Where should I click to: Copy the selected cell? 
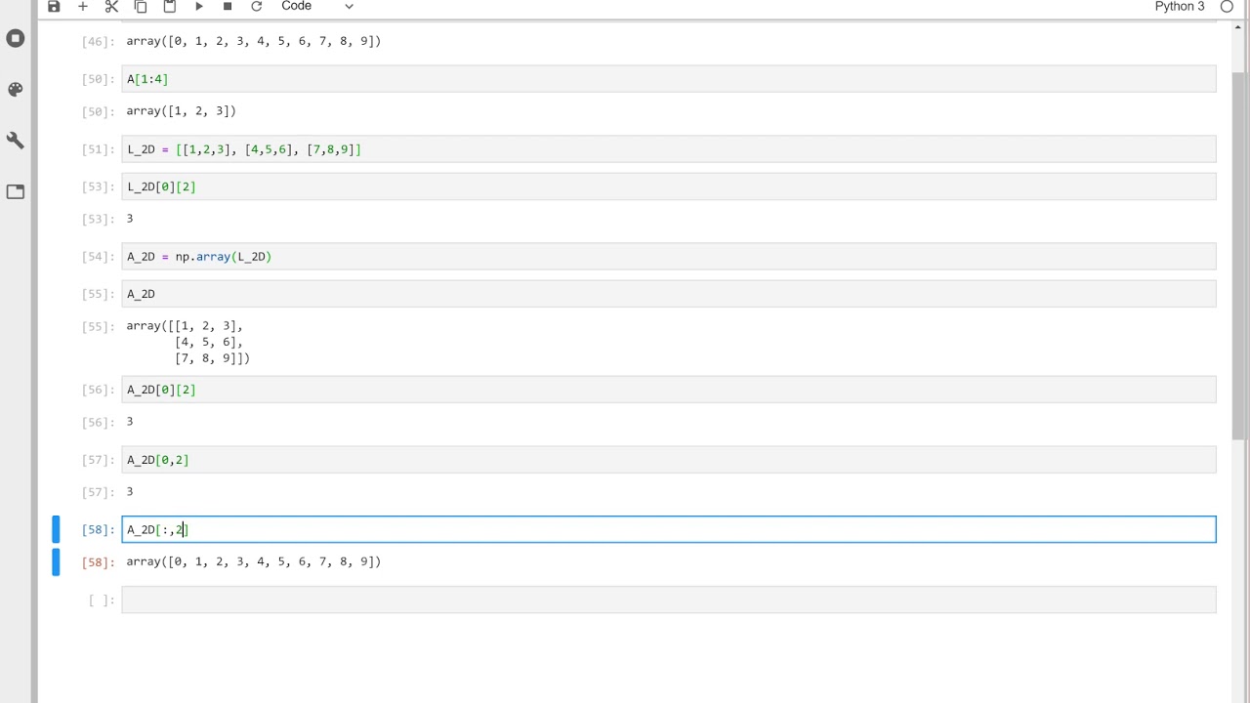pyautogui.click(x=141, y=6)
